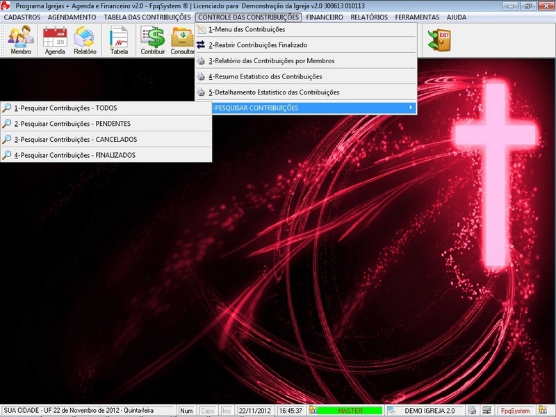Open the Agenda calendar icon
This screenshot has height=417, width=556.
point(55,40)
